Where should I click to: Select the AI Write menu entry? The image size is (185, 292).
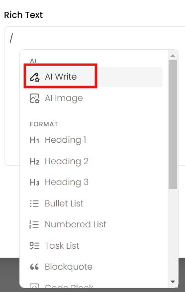[x=94, y=77]
